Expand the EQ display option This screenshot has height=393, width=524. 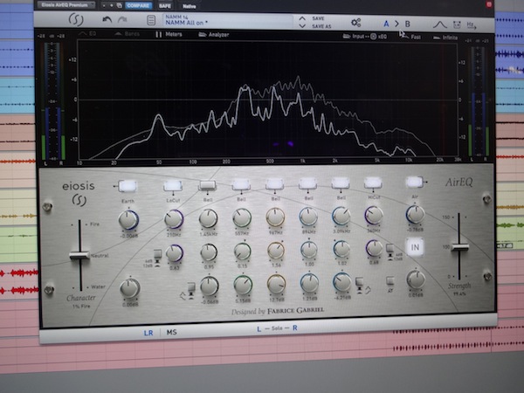[x=87, y=33]
